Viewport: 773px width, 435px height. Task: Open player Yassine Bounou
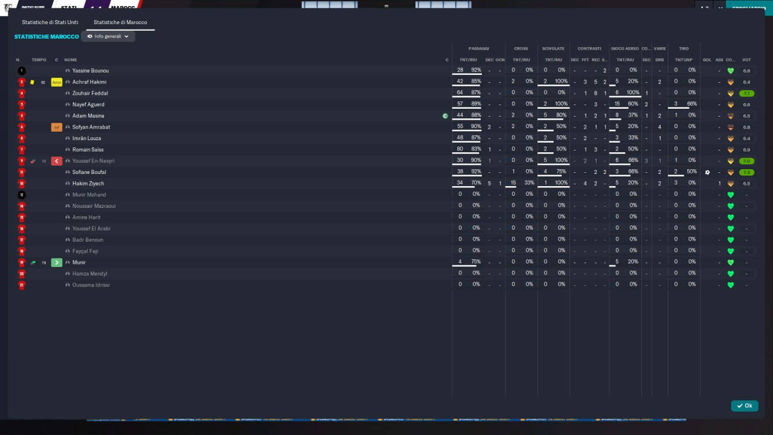[x=91, y=71]
